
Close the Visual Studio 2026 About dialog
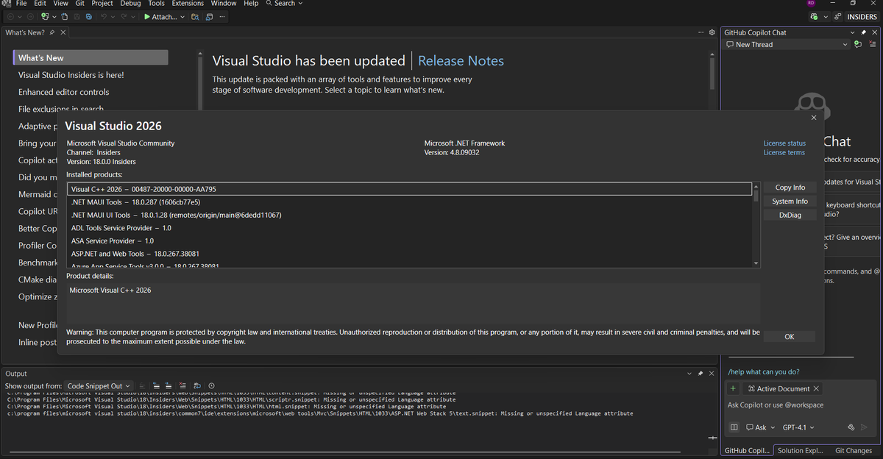[x=813, y=118]
